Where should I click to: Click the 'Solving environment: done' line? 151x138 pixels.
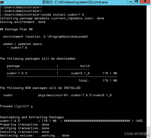23,22
